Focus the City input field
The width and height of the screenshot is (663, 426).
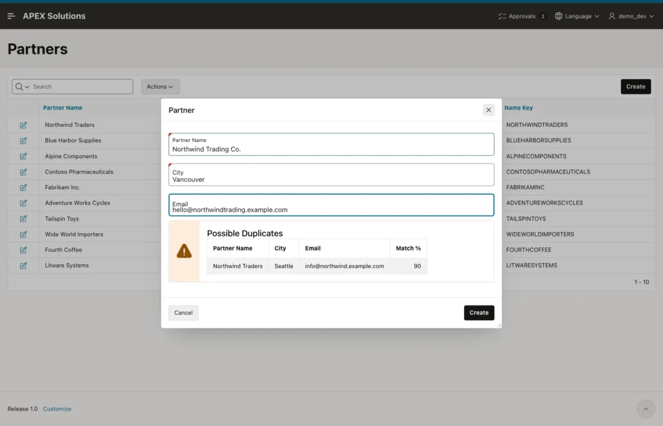pyautogui.click(x=331, y=175)
